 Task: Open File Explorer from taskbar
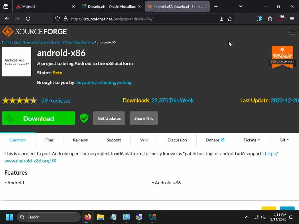tap(101, 217)
